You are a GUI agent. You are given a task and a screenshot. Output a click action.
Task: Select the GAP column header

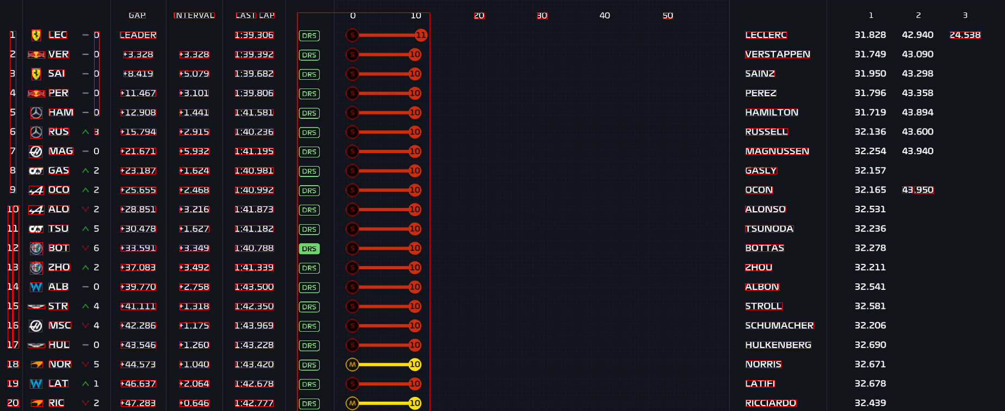pyautogui.click(x=137, y=15)
